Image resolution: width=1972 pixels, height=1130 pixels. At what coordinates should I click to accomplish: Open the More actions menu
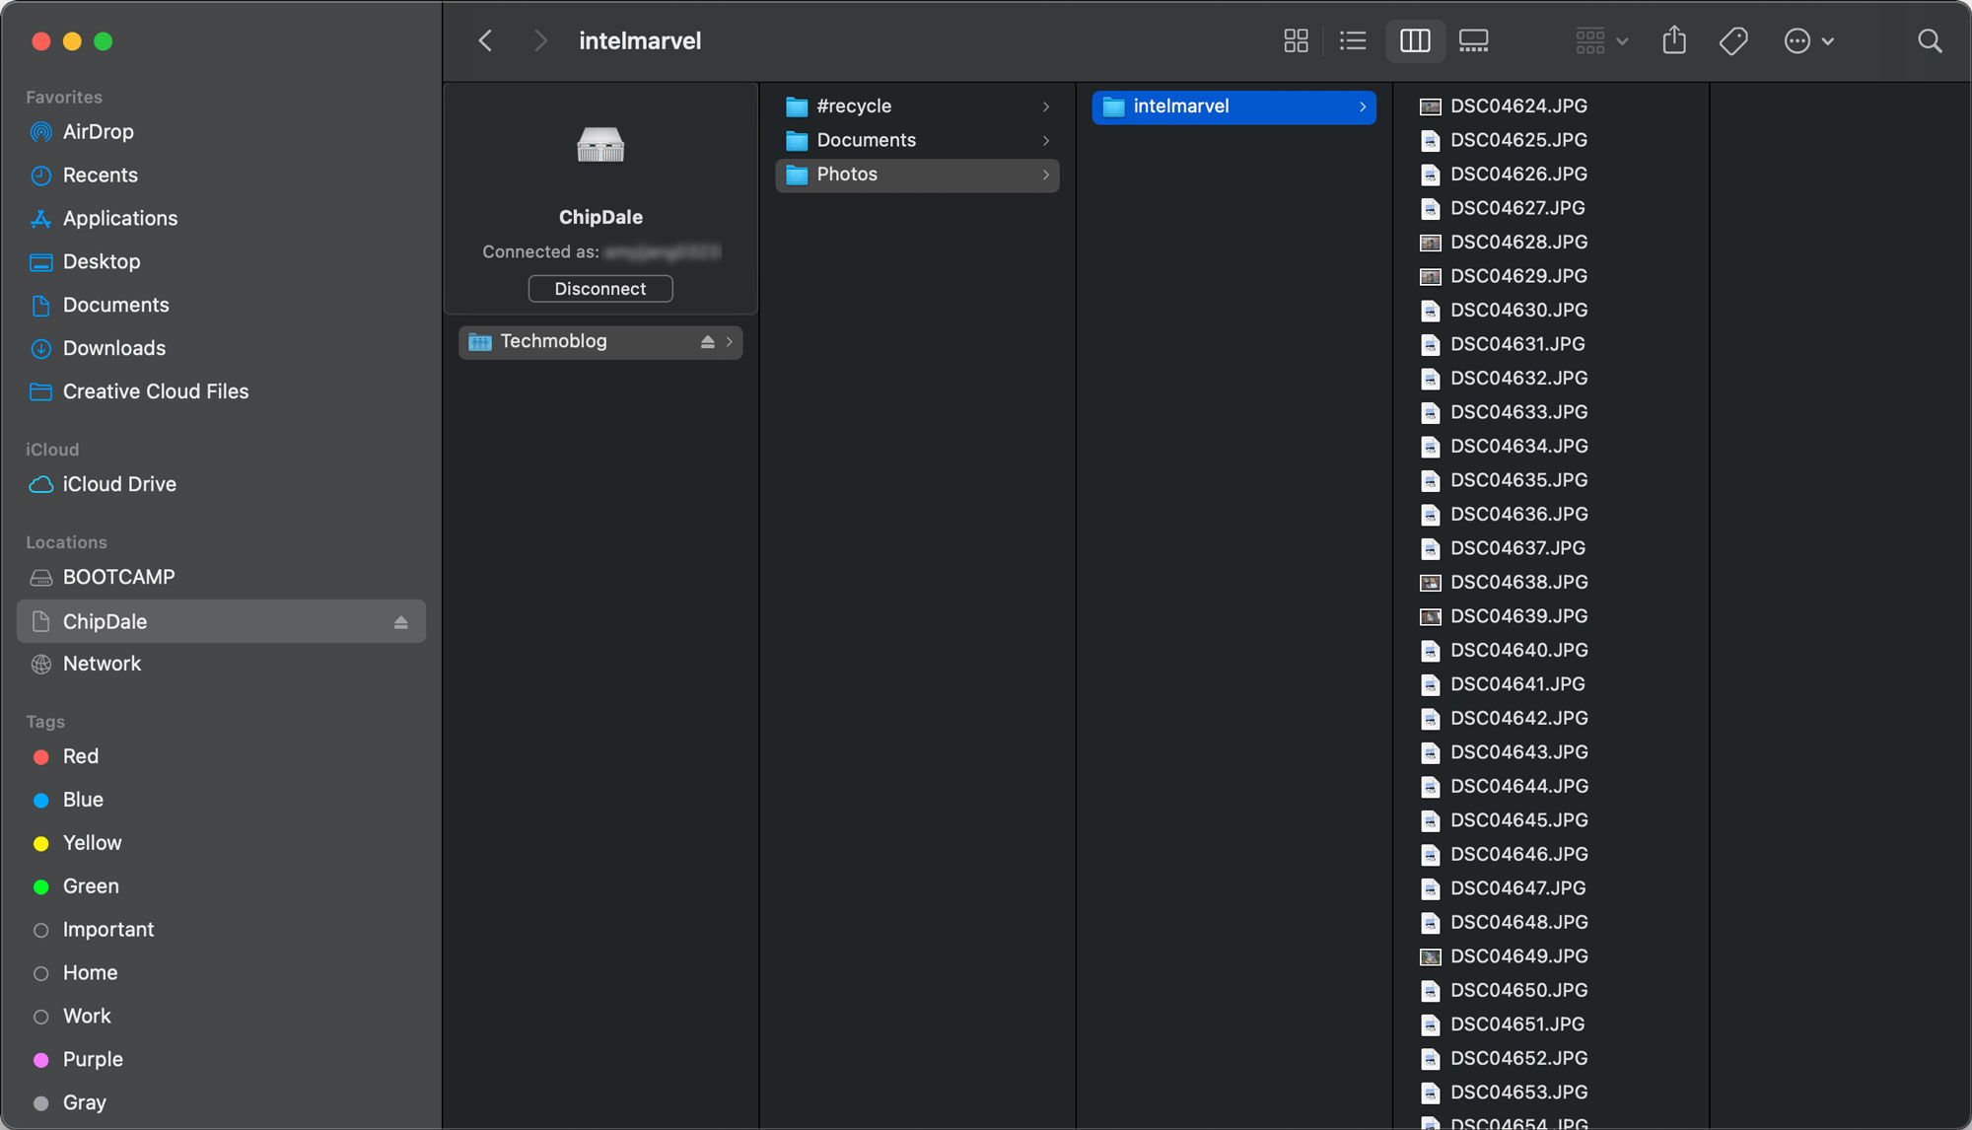pos(1808,41)
